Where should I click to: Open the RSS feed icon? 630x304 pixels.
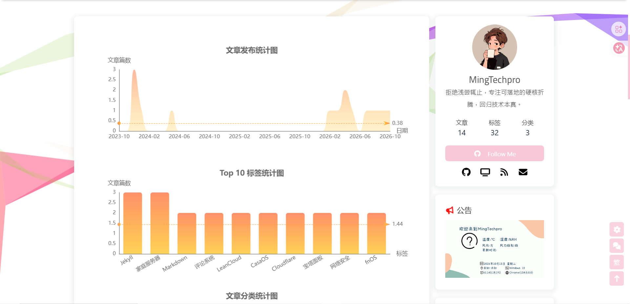pyautogui.click(x=504, y=172)
